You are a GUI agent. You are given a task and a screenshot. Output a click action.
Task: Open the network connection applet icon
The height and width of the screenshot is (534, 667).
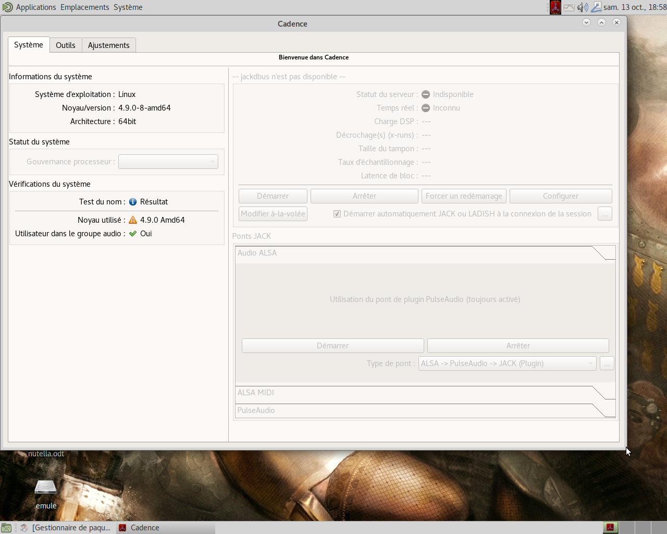coord(596,7)
